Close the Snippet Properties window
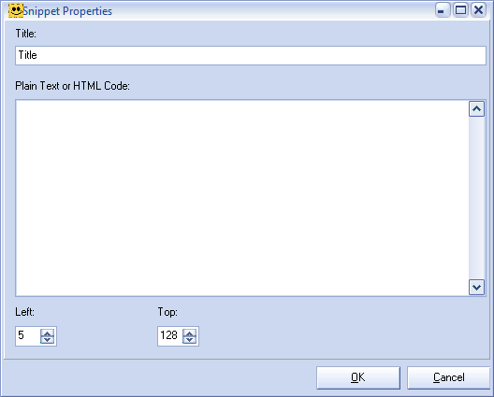 click(x=478, y=10)
